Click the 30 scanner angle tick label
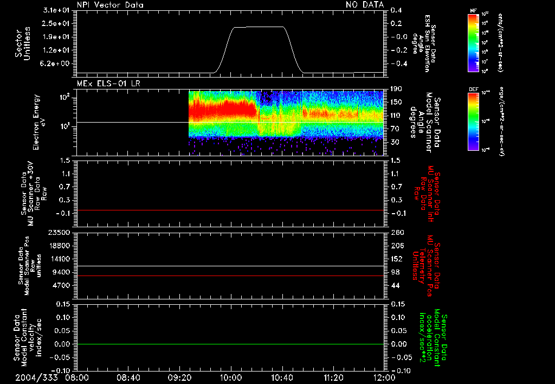Viewport: 555px width, 384px height. 396,142
